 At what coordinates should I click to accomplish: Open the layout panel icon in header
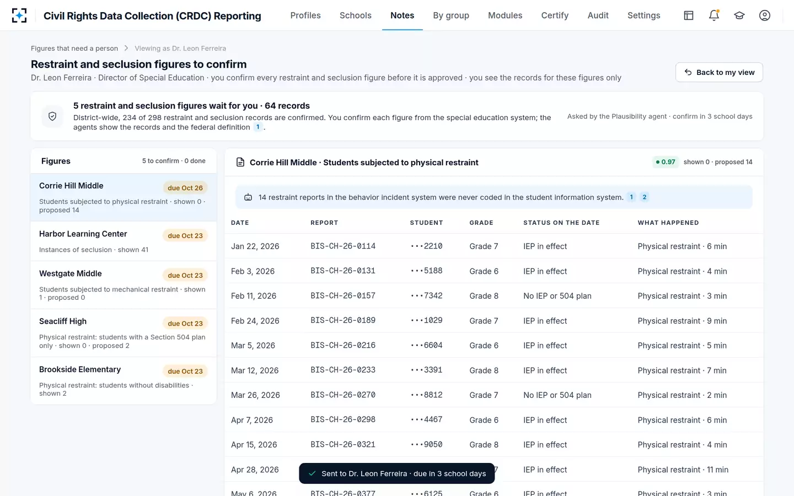tap(689, 15)
